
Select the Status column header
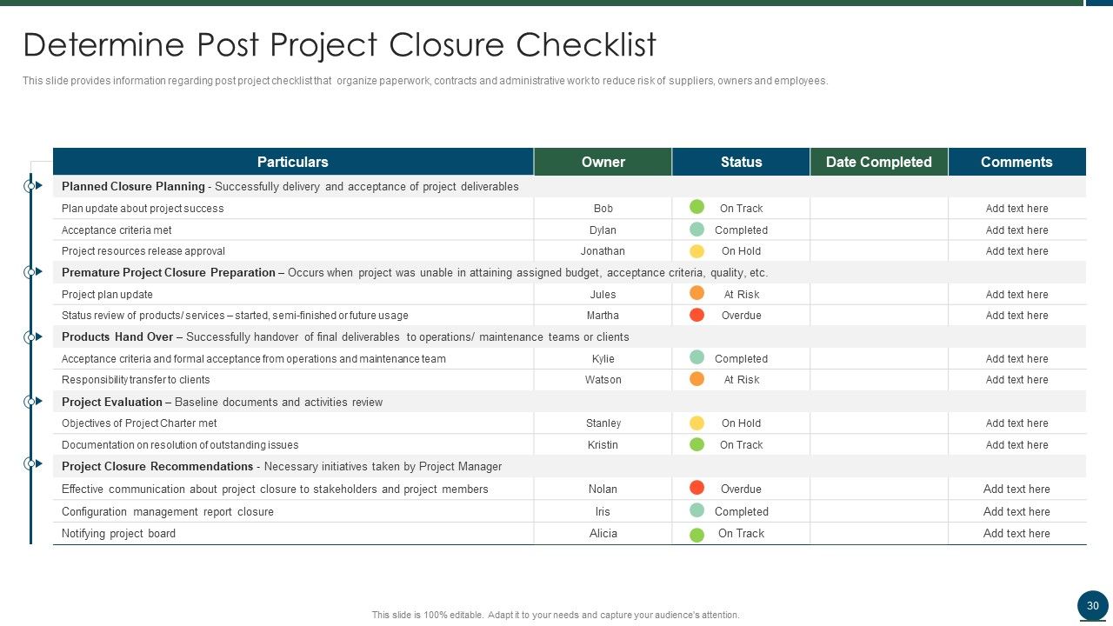[741, 162]
